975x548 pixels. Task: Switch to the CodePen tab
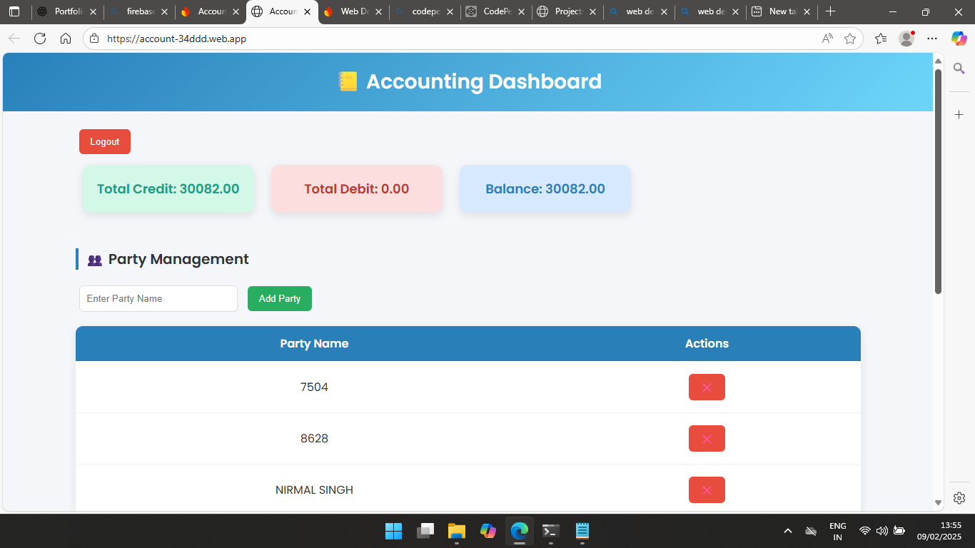[x=495, y=12]
